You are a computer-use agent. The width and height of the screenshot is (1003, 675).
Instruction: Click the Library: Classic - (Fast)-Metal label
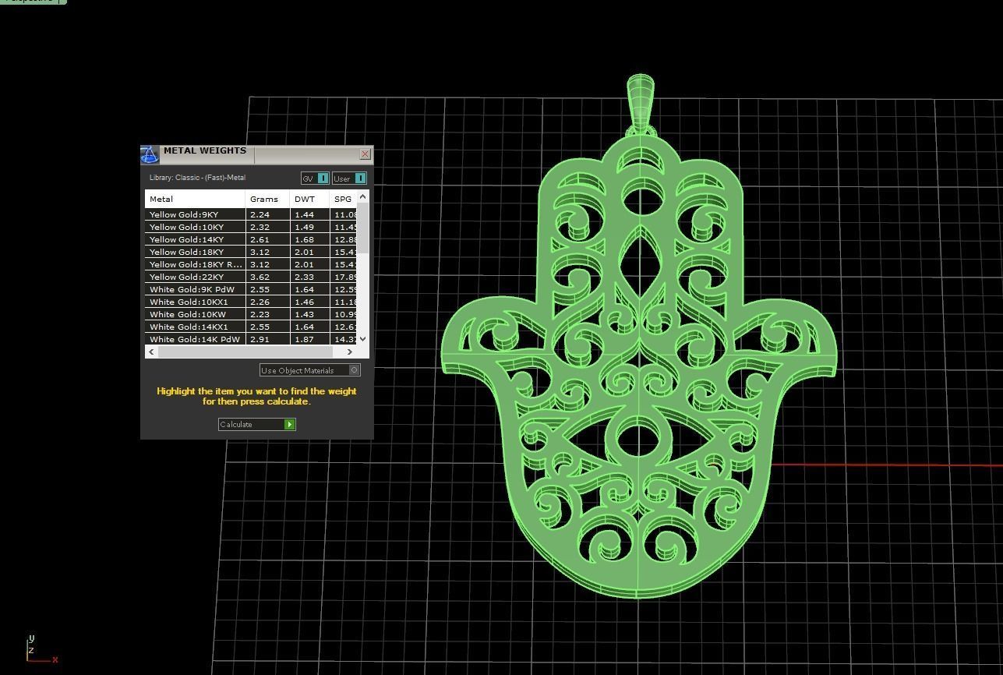[197, 178]
